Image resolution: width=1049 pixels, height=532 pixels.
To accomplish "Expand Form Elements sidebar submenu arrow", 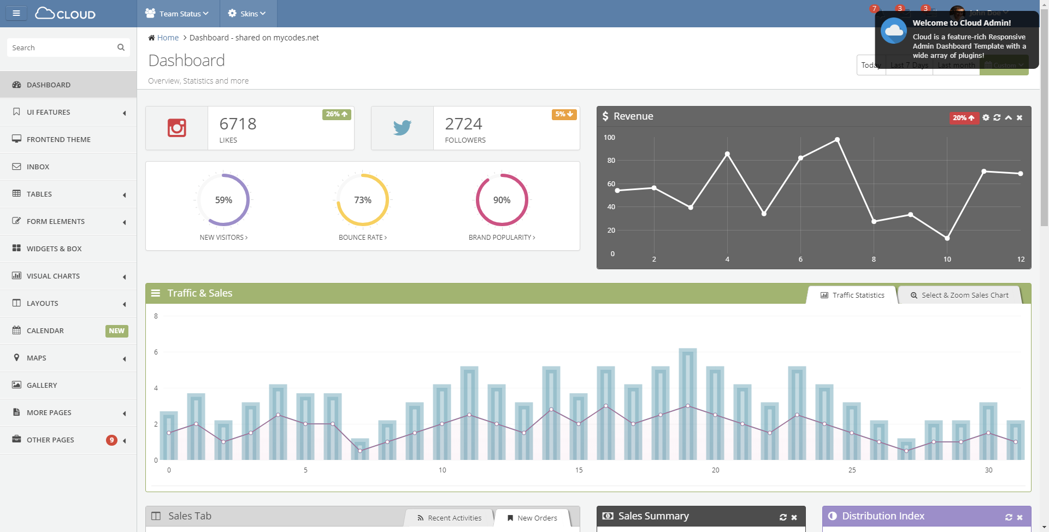I will tap(125, 222).
